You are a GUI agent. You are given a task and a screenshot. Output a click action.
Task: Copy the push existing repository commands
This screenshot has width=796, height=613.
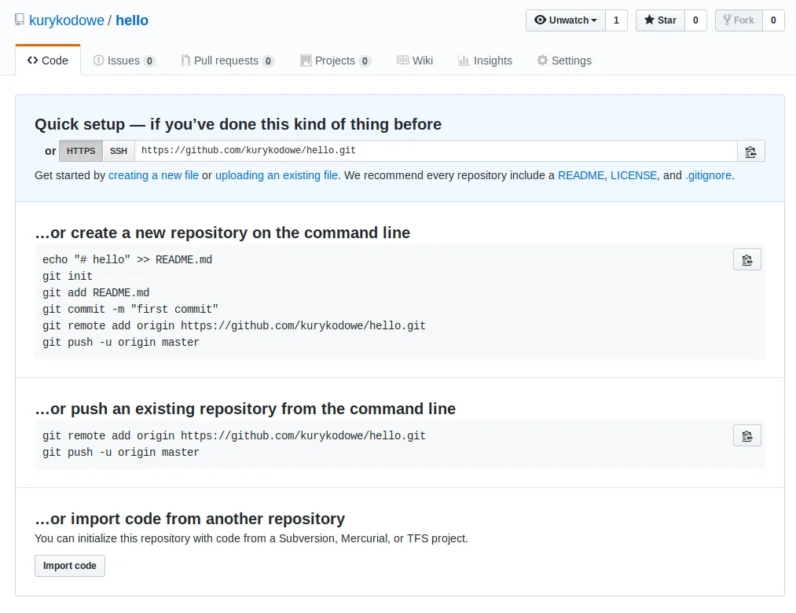coord(746,435)
